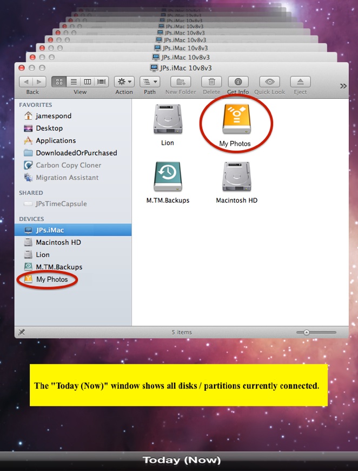Minimize the front Finder window
Viewport: 358px width, 471px height.
(x=32, y=68)
